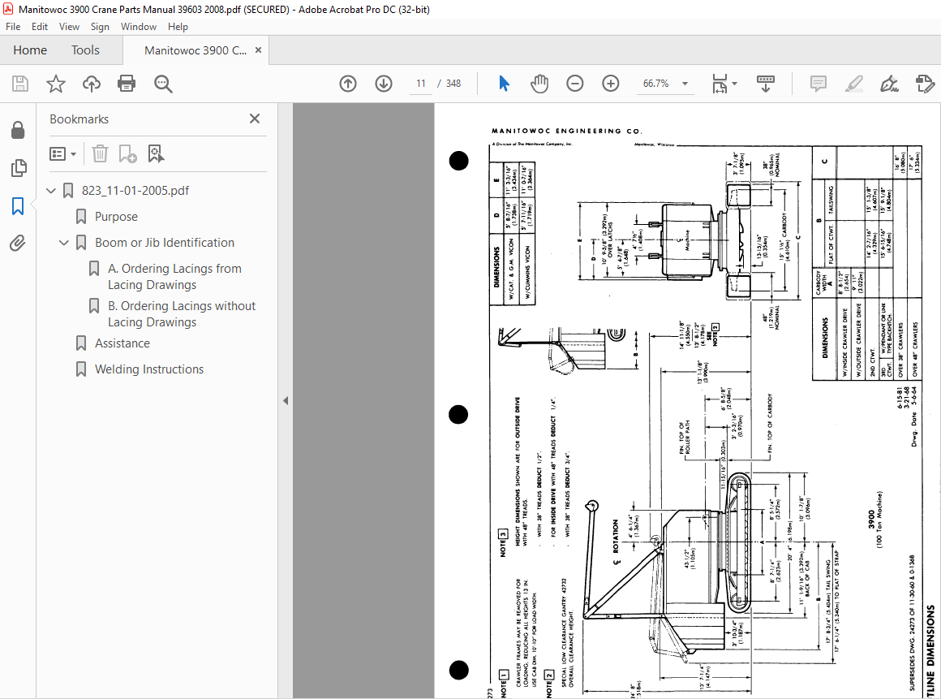
Task: Open the Window menu
Action: point(139,27)
